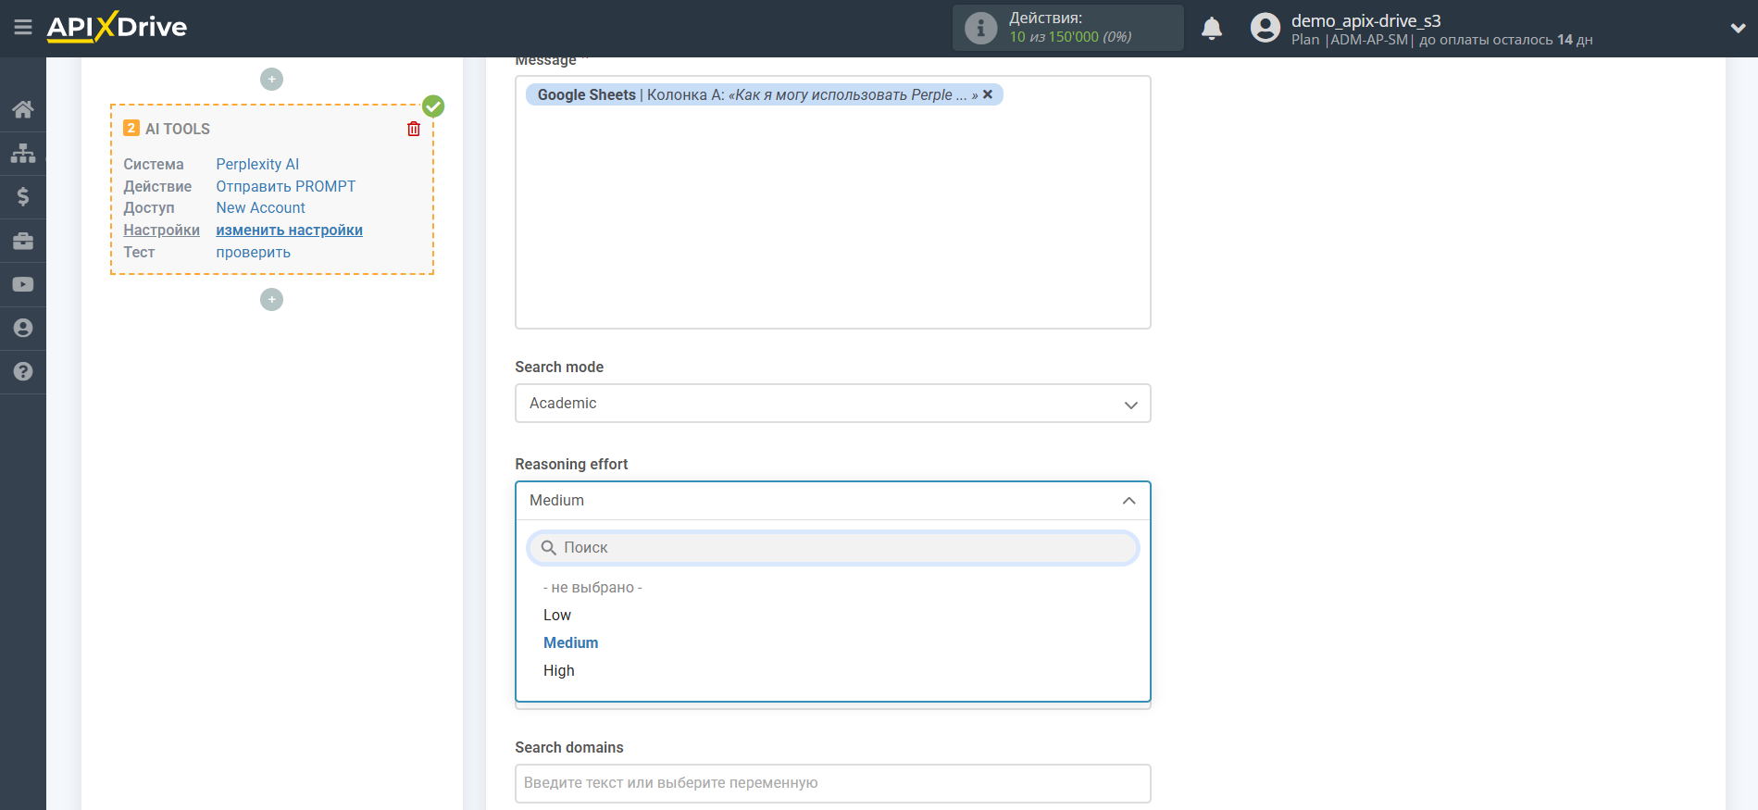Select the Low reasoning effort option
Viewport: 1758px width, 810px height.
[557, 616]
